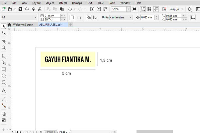Click the Full-screen preview icon
This screenshot has height=133, width=200.
tap(134, 9)
